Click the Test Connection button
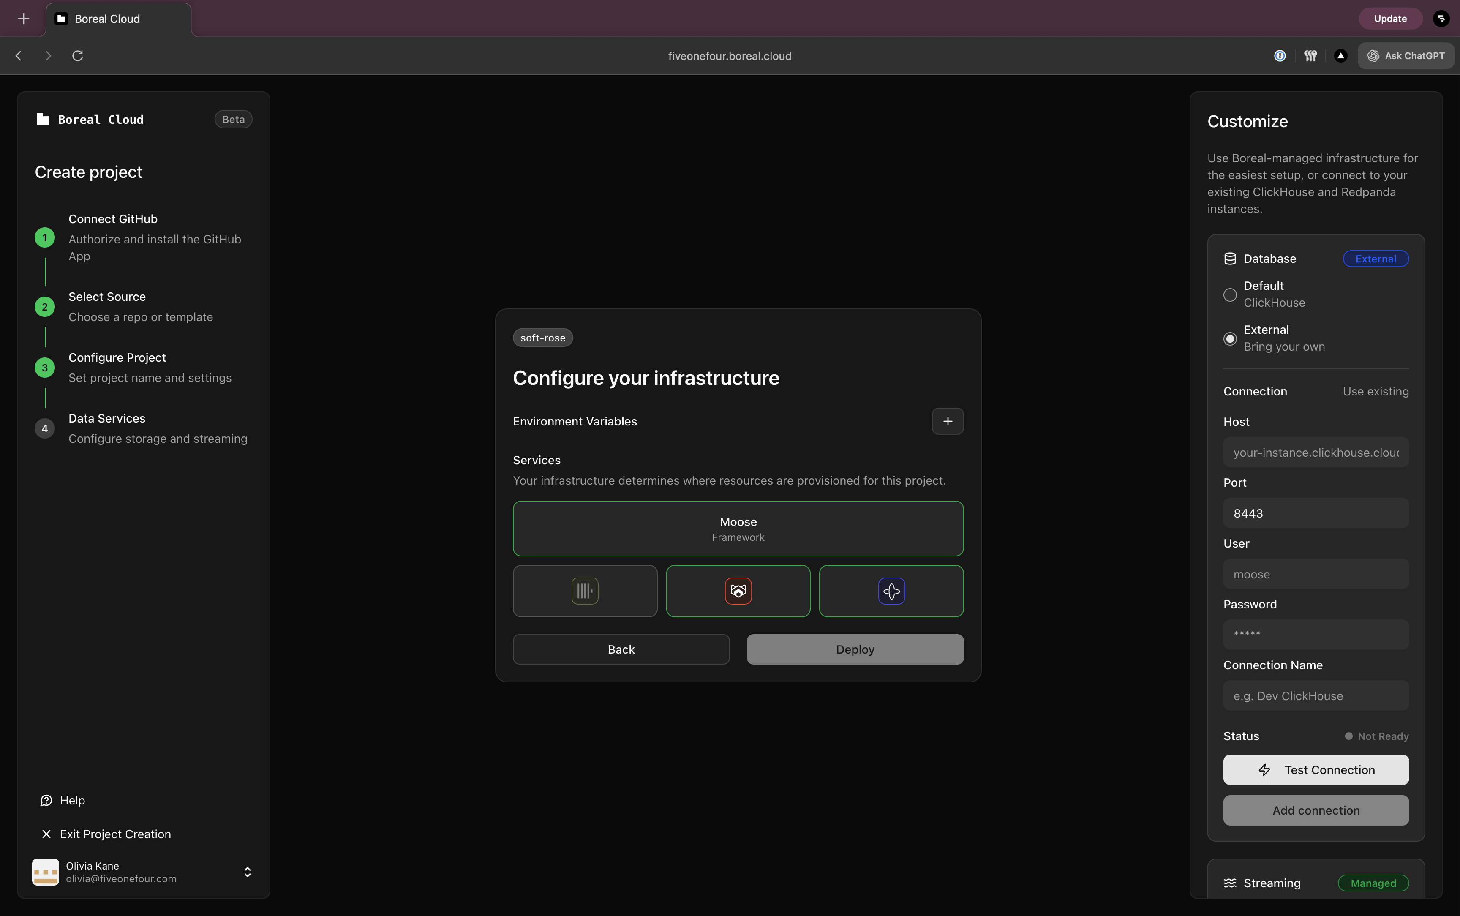This screenshot has height=916, width=1460. (x=1315, y=769)
